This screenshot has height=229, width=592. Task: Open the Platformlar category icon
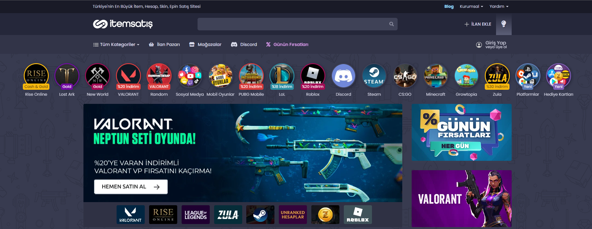528,76
